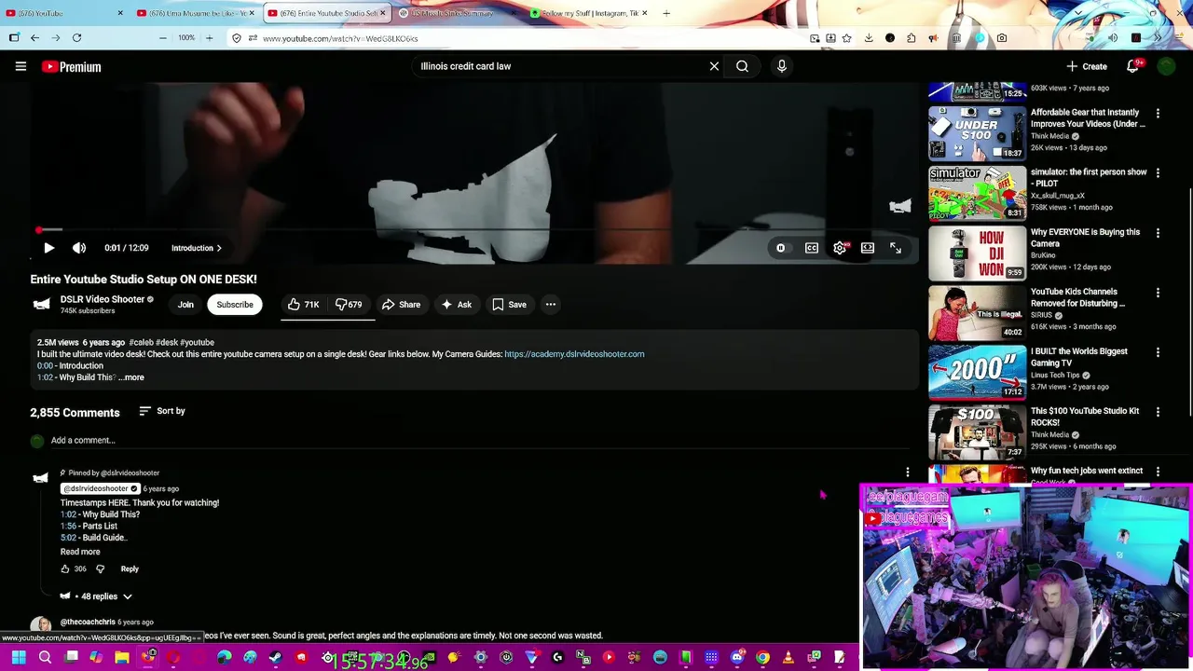This screenshot has width=1193, height=671.
Task: Open the $100 YouTube Studio Kit video title
Action: point(1085,417)
